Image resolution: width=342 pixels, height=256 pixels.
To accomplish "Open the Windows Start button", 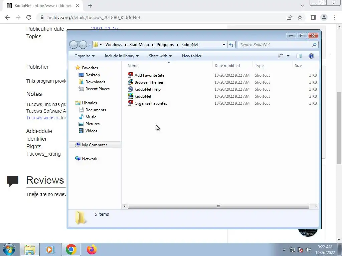I will 9,249.
